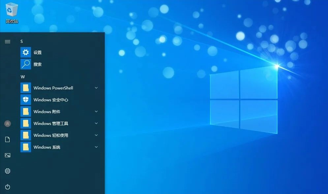Select the letter header W in app list

(22, 77)
